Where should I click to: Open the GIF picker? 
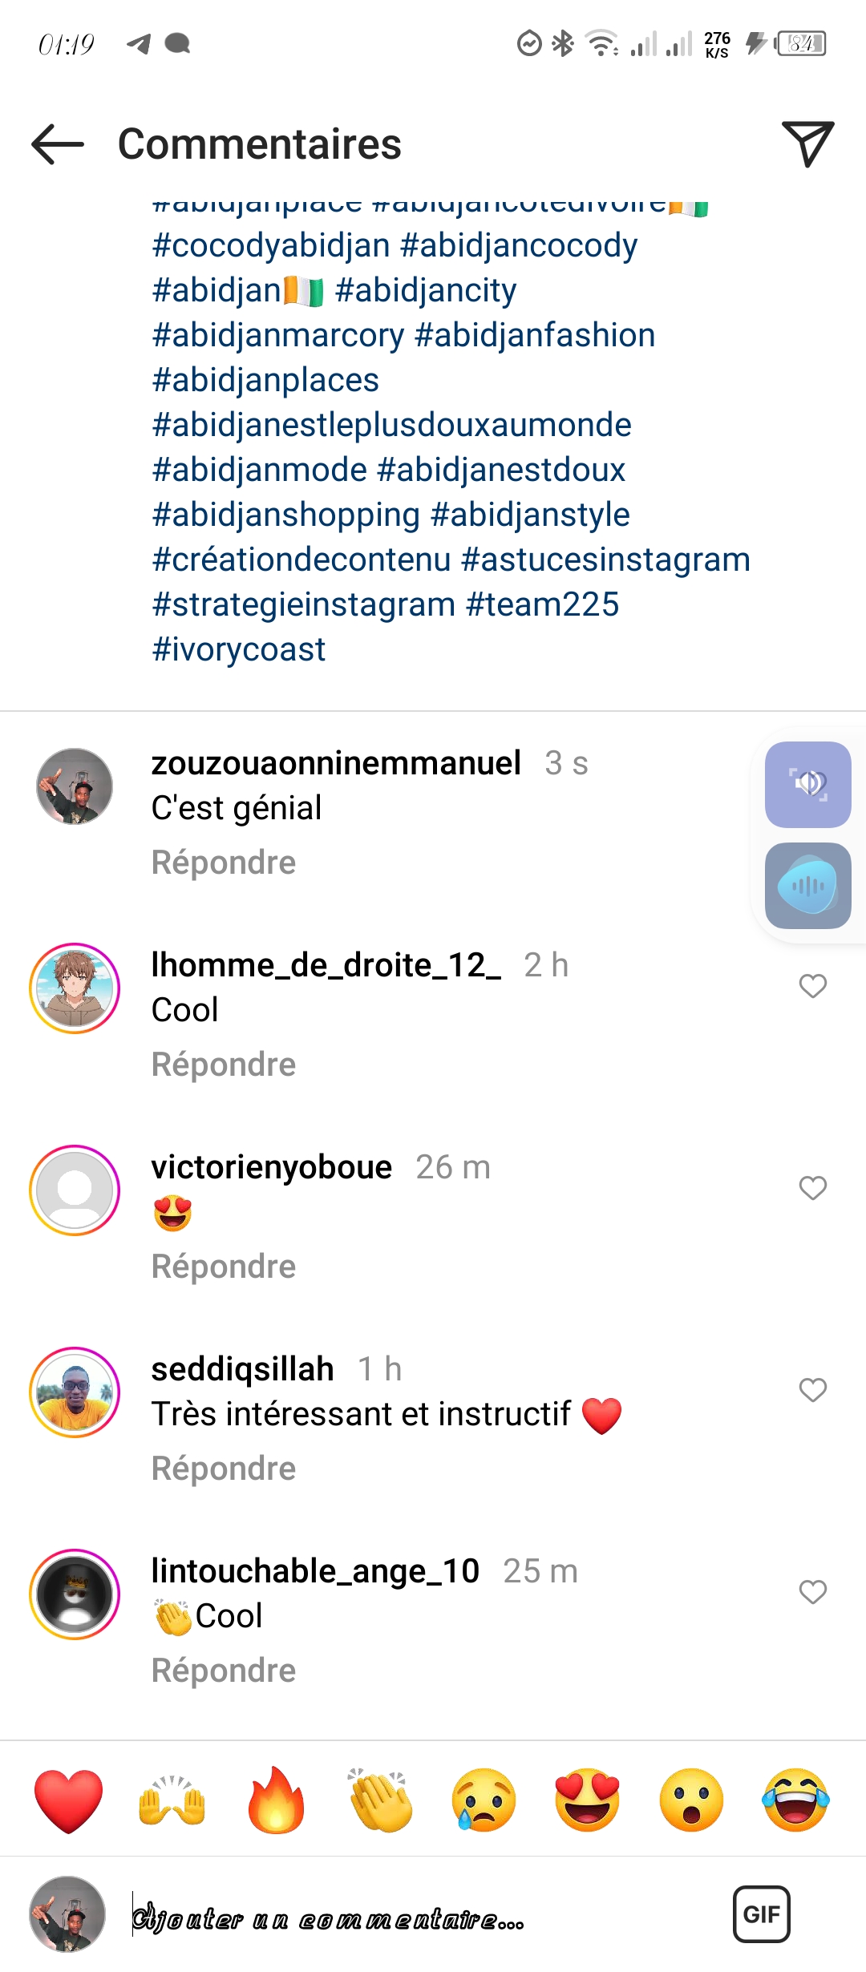coord(761,1914)
